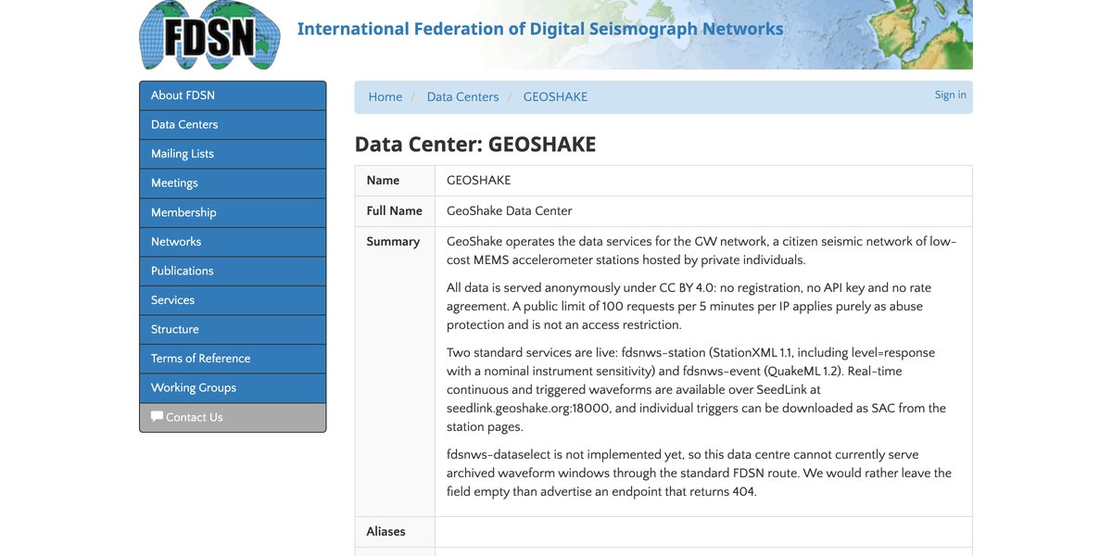Click the GEOSHAKE value in the Name row
The height and width of the screenshot is (556, 1112).
tap(478, 181)
